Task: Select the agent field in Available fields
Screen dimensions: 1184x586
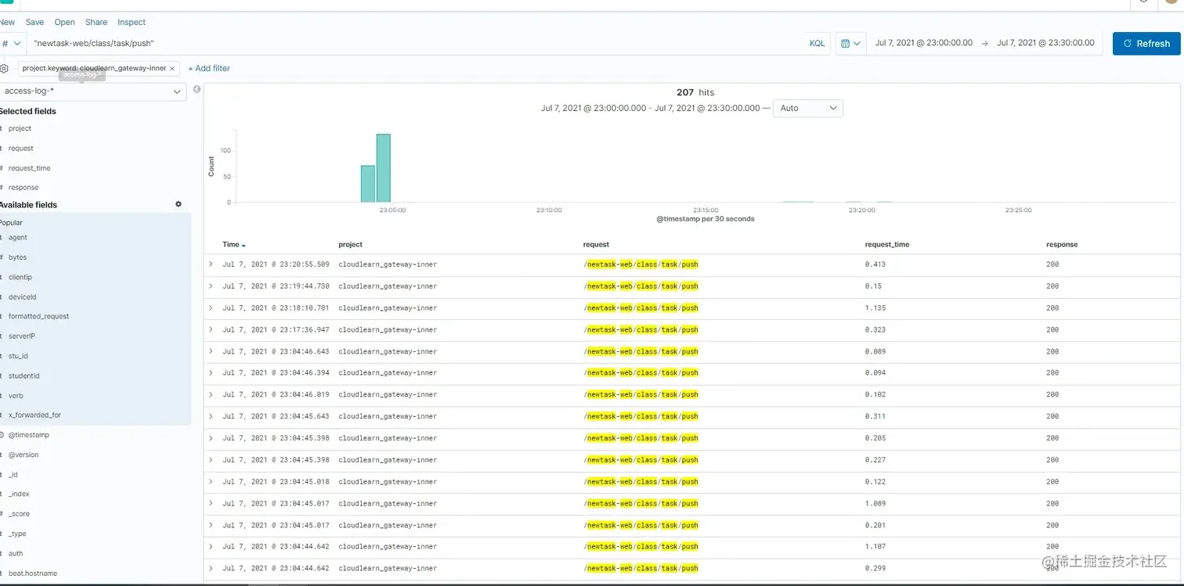Action: [x=18, y=238]
